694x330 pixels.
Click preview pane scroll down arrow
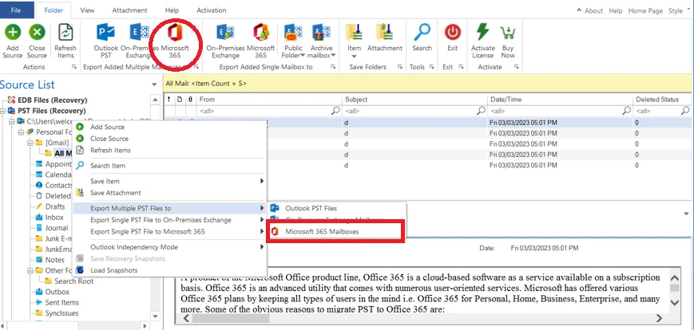click(x=674, y=303)
